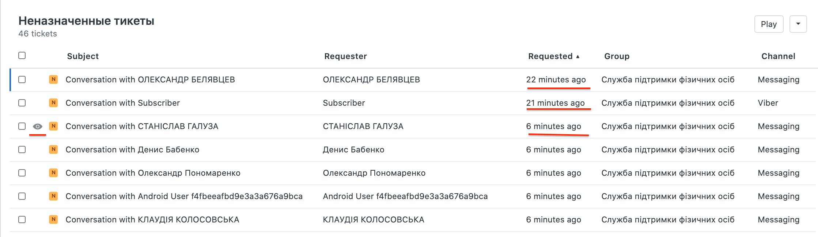
Task: Click the N badge for КЛАУДІЯ КОЛОСОВСЬКА ticket
Action: (x=53, y=219)
